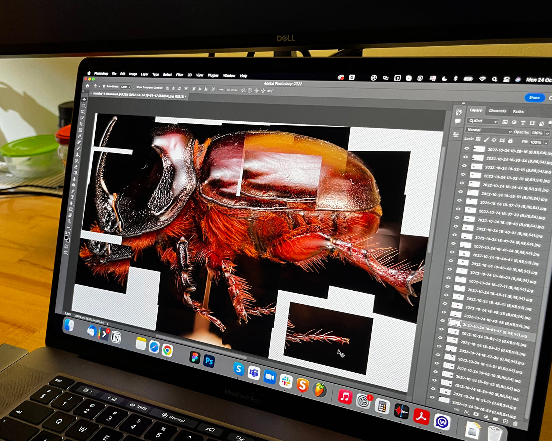Open the Filter menu
This screenshot has width=552, height=441.
click(x=179, y=75)
